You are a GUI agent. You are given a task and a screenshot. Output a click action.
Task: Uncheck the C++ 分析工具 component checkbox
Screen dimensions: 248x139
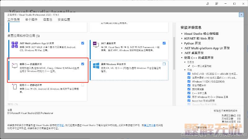[189, 93]
